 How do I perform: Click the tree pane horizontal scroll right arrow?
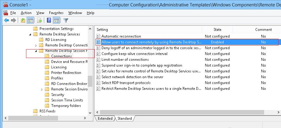point(85,118)
